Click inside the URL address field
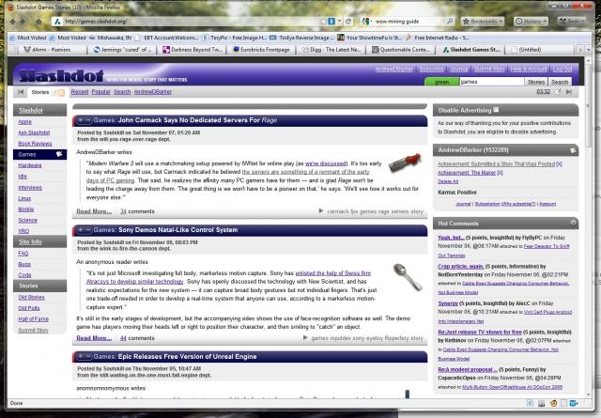The height and width of the screenshot is (418, 601). (x=192, y=22)
